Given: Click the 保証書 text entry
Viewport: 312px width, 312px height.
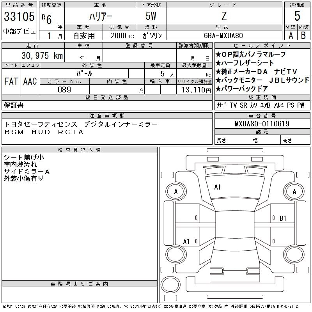Looking at the screenshot, I should (14, 105).
